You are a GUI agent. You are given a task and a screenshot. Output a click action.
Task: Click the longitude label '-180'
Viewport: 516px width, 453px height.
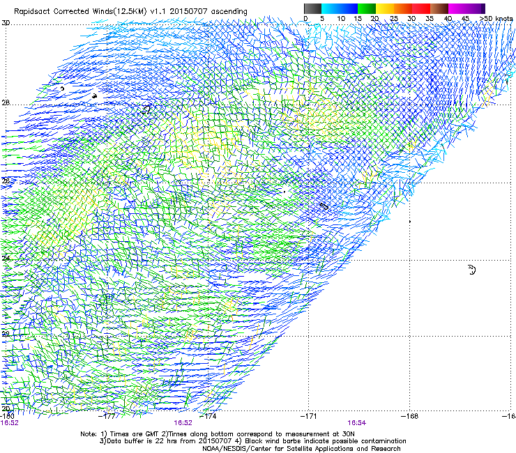7,416
